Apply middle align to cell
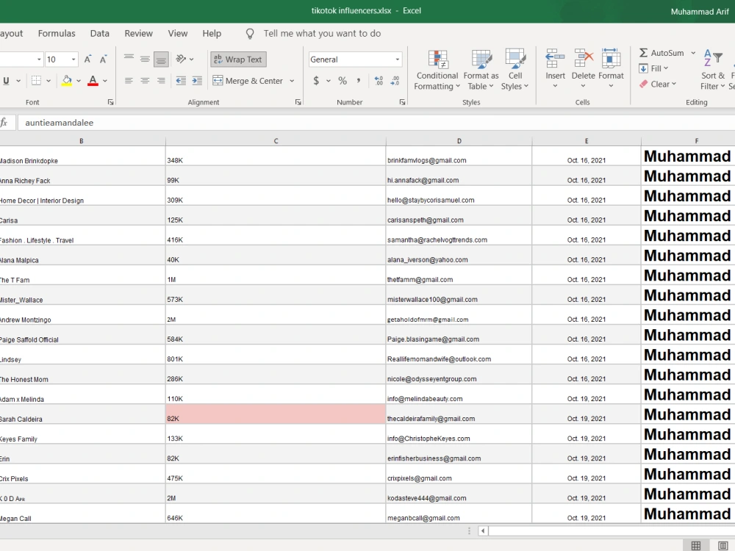This screenshot has width=735, height=551. tap(145, 59)
